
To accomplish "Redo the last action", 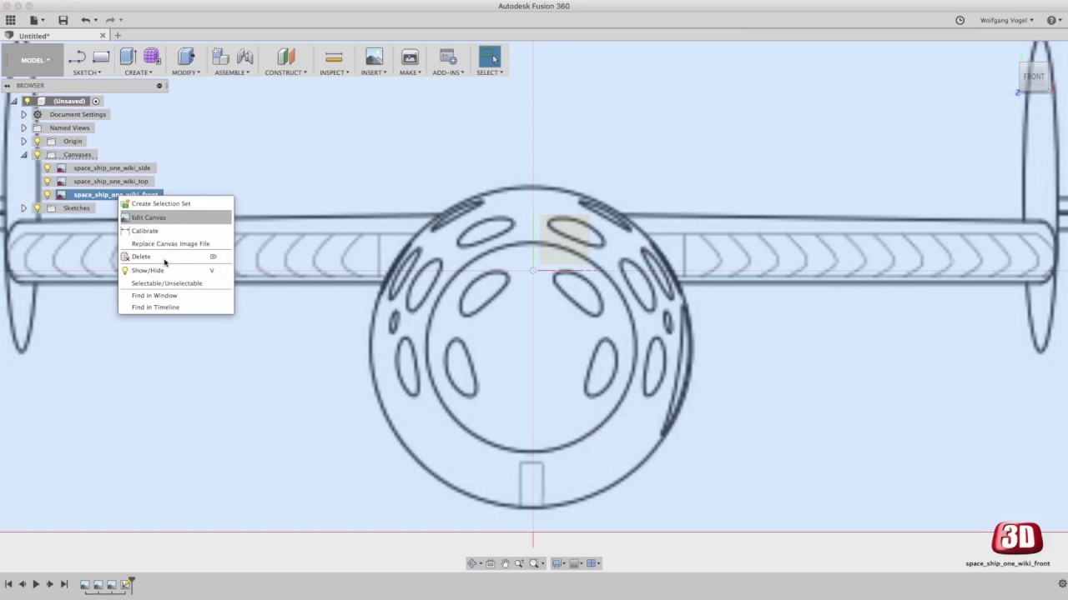I will [109, 20].
